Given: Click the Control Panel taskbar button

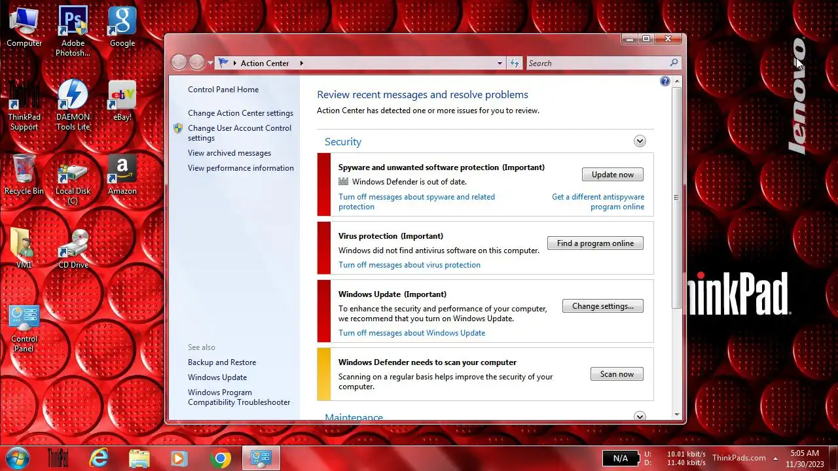Looking at the screenshot, I should (x=261, y=458).
